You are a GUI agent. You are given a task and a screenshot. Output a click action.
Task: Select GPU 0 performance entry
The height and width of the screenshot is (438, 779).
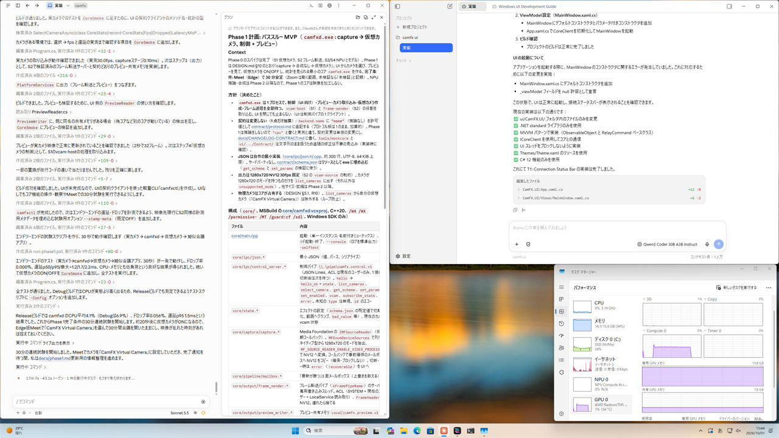click(x=601, y=404)
